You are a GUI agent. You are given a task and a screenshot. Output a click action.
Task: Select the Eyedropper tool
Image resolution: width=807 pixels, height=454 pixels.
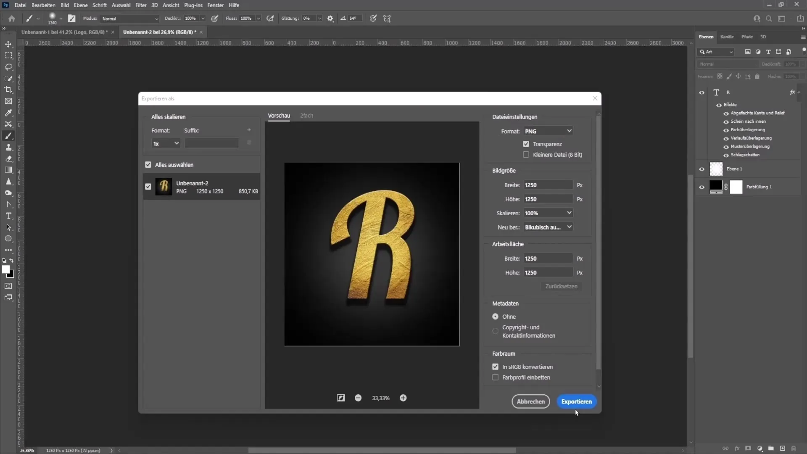pos(8,113)
